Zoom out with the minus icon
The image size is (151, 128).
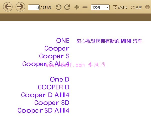pyautogui.click(x=85, y=7)
